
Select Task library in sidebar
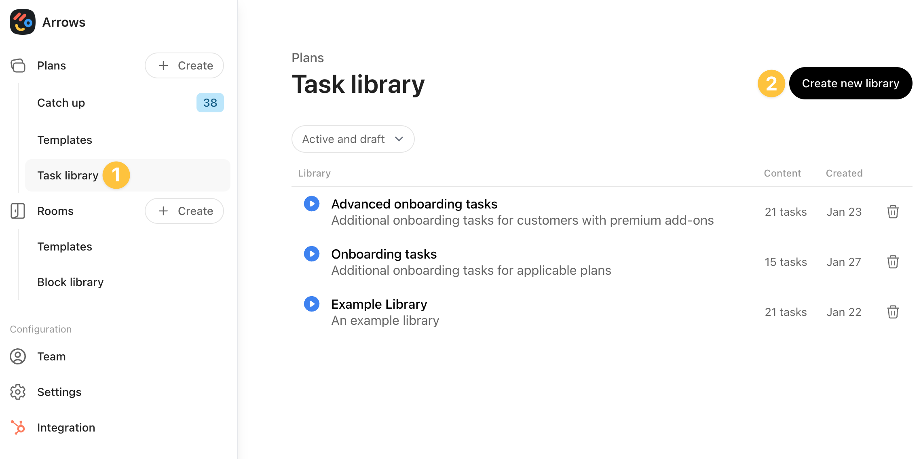68,175
